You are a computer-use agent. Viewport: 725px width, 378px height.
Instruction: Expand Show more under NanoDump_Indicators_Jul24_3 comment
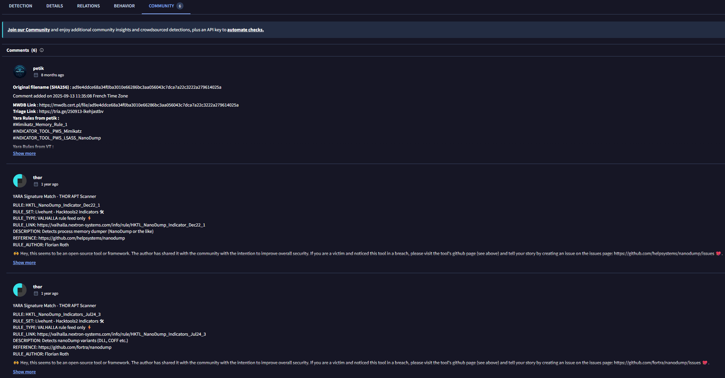point(24,372)
